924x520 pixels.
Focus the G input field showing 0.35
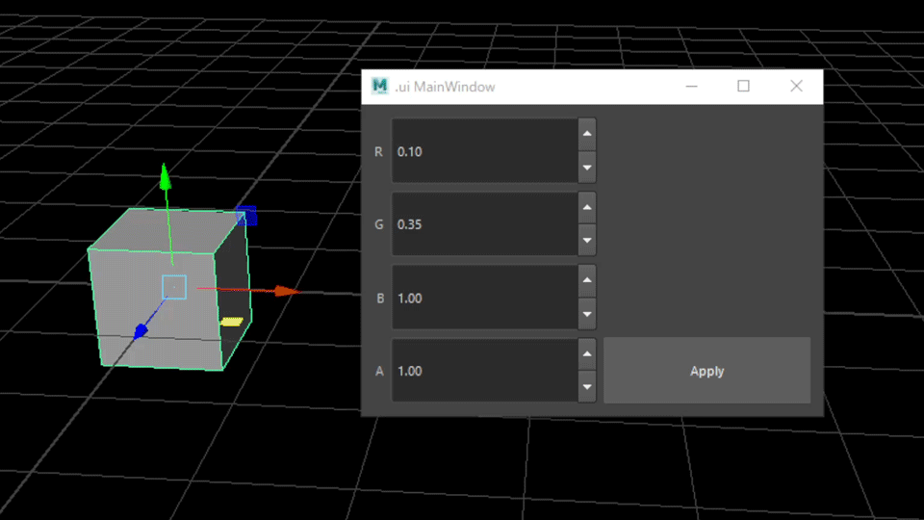483,224
